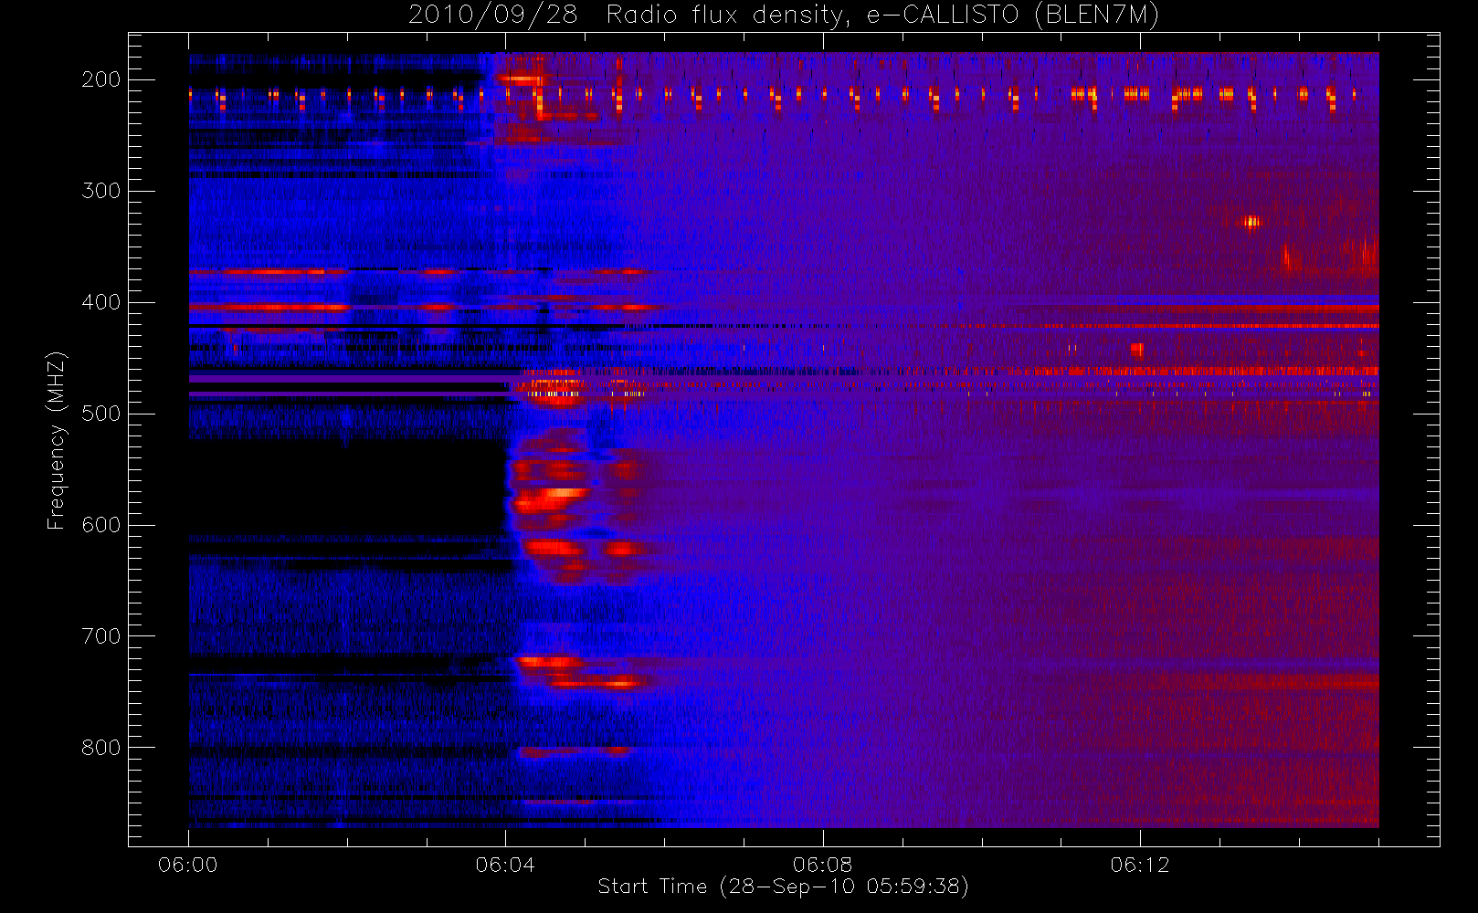Click the '06:08' time axis label

click(x=822, y=865)
